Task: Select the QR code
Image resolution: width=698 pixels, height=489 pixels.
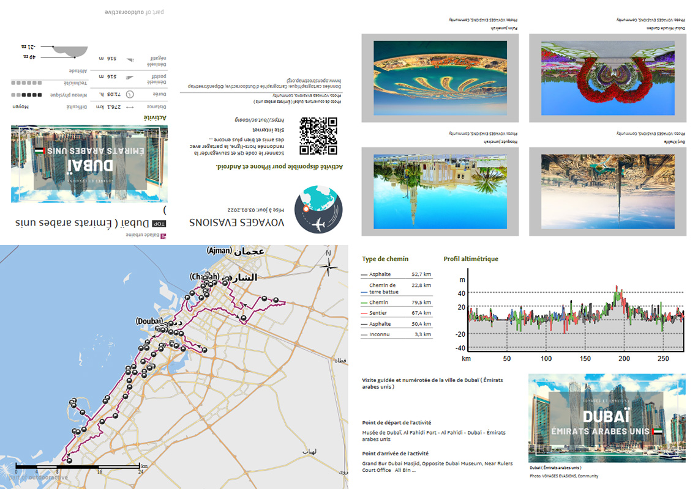Action: pyautogui.click(x=318, y=136)
